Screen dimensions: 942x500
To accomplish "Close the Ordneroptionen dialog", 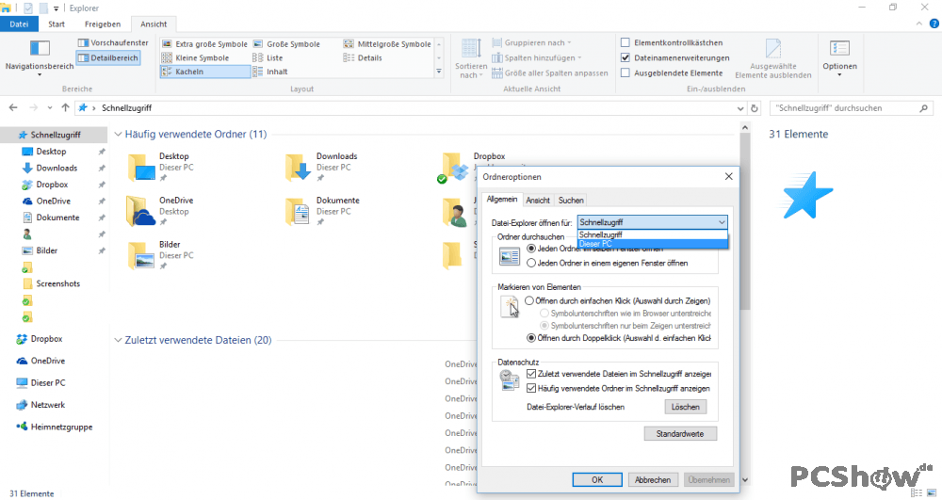I will click(729, 176).
